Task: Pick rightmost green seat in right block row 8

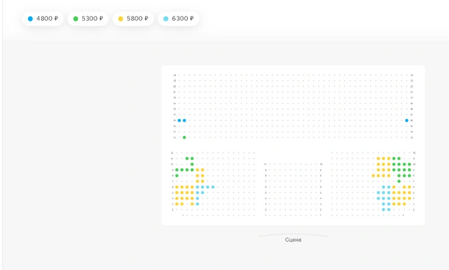Action: tap(409, 176)
